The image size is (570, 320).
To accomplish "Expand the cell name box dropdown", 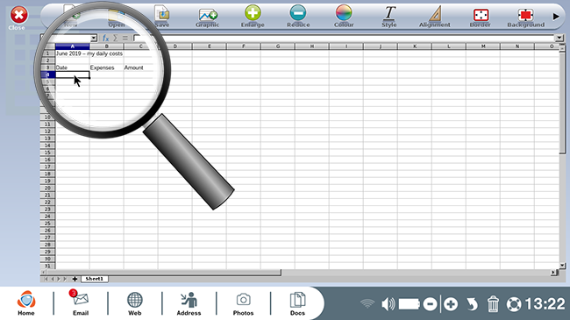I will [94, 38].
